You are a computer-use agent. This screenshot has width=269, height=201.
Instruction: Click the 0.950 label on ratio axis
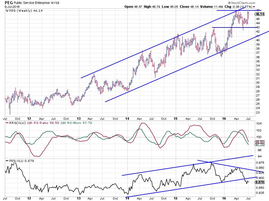pyautogui.click(x=260, y=168)
